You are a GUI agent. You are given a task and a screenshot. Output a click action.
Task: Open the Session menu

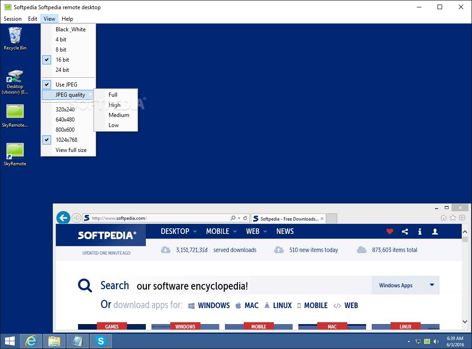[12, 19]
